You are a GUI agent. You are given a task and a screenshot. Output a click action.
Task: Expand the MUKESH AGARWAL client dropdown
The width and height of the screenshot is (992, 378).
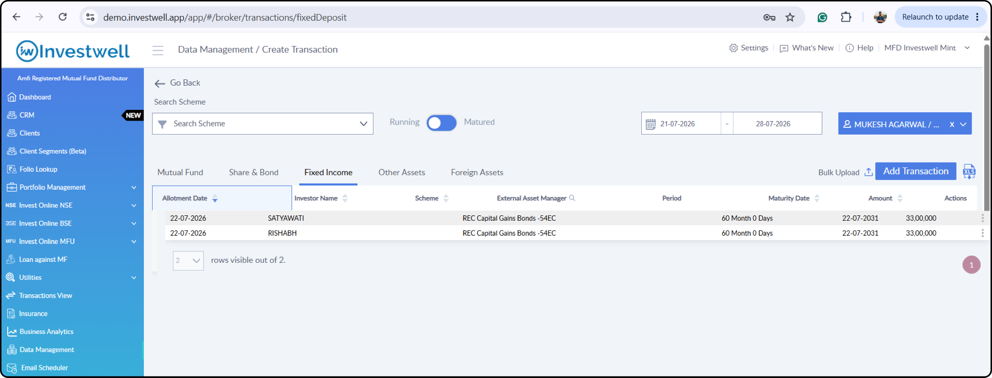(x=963, y=124)
